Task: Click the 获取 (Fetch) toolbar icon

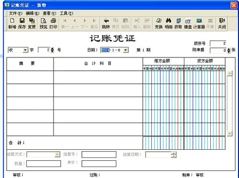Action: (x=178, y=23)
